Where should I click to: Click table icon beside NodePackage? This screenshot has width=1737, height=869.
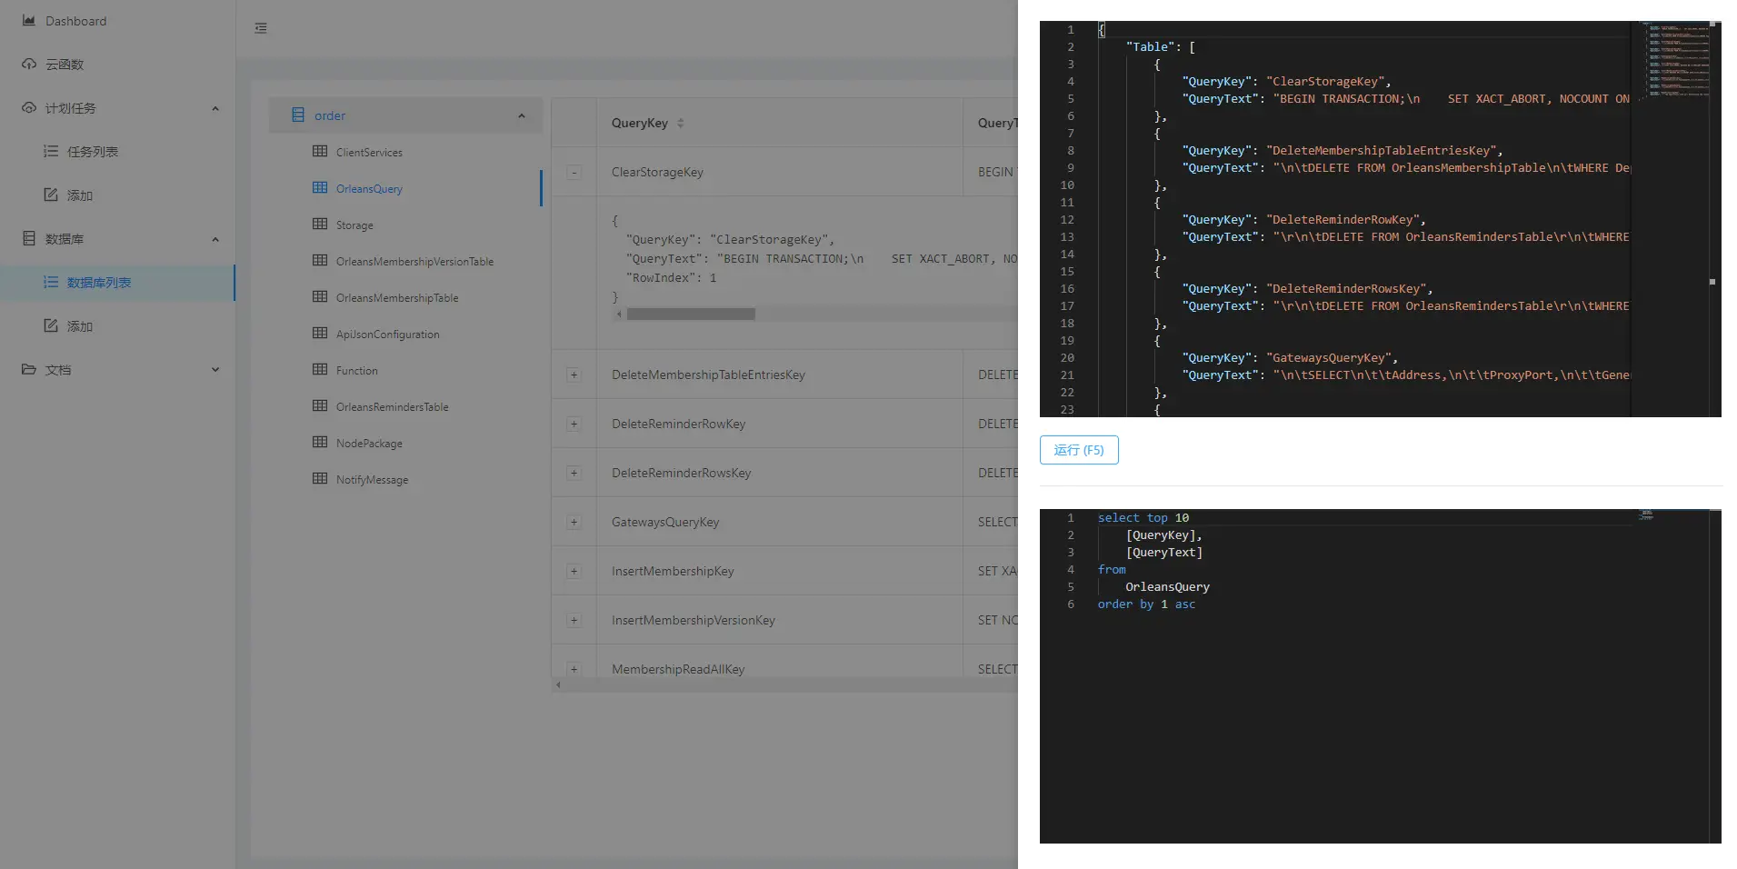(320, 443)
